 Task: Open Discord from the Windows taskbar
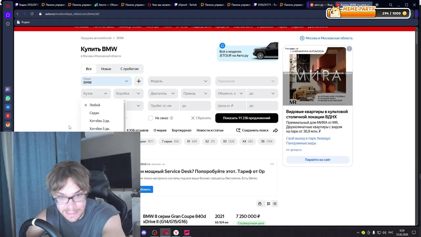144,233
